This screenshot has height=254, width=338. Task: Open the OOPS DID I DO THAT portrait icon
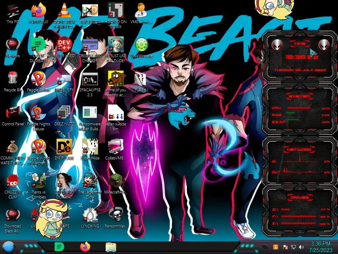point(64,186)
